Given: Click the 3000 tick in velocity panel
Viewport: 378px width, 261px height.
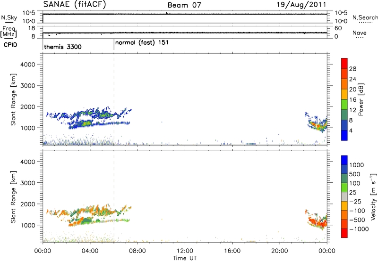Looking at the screenshot, I should [27, 183].
